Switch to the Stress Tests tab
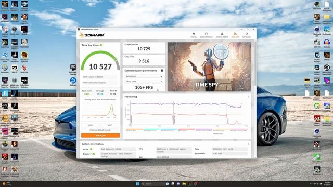333x187 pixels. pos(222,35)
